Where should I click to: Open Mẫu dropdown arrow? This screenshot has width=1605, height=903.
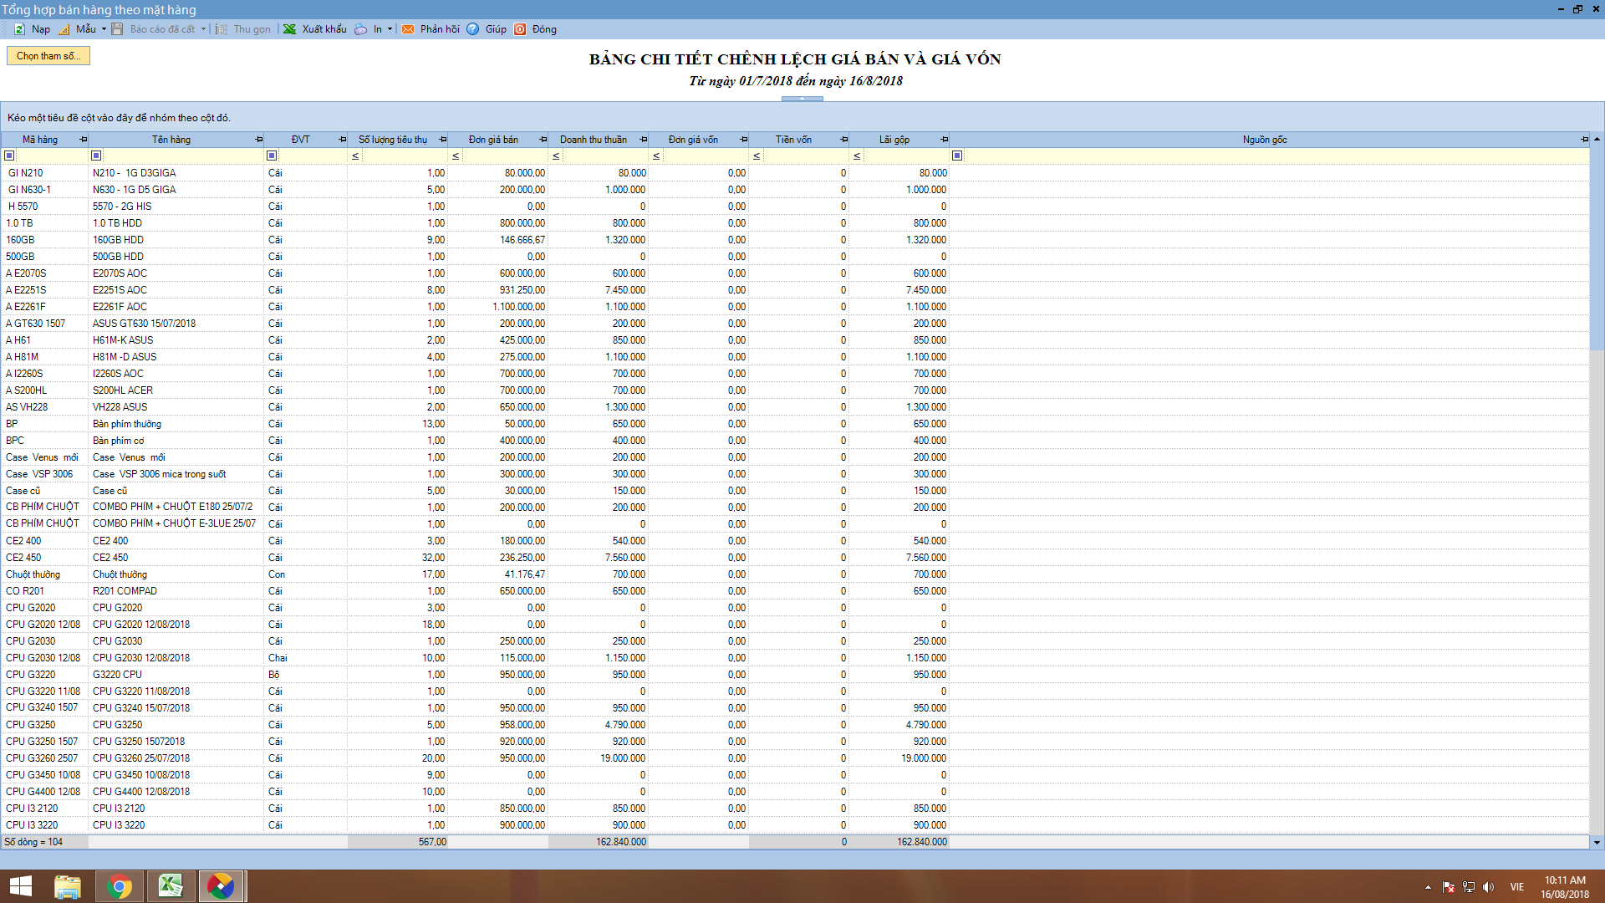[104, 29]
